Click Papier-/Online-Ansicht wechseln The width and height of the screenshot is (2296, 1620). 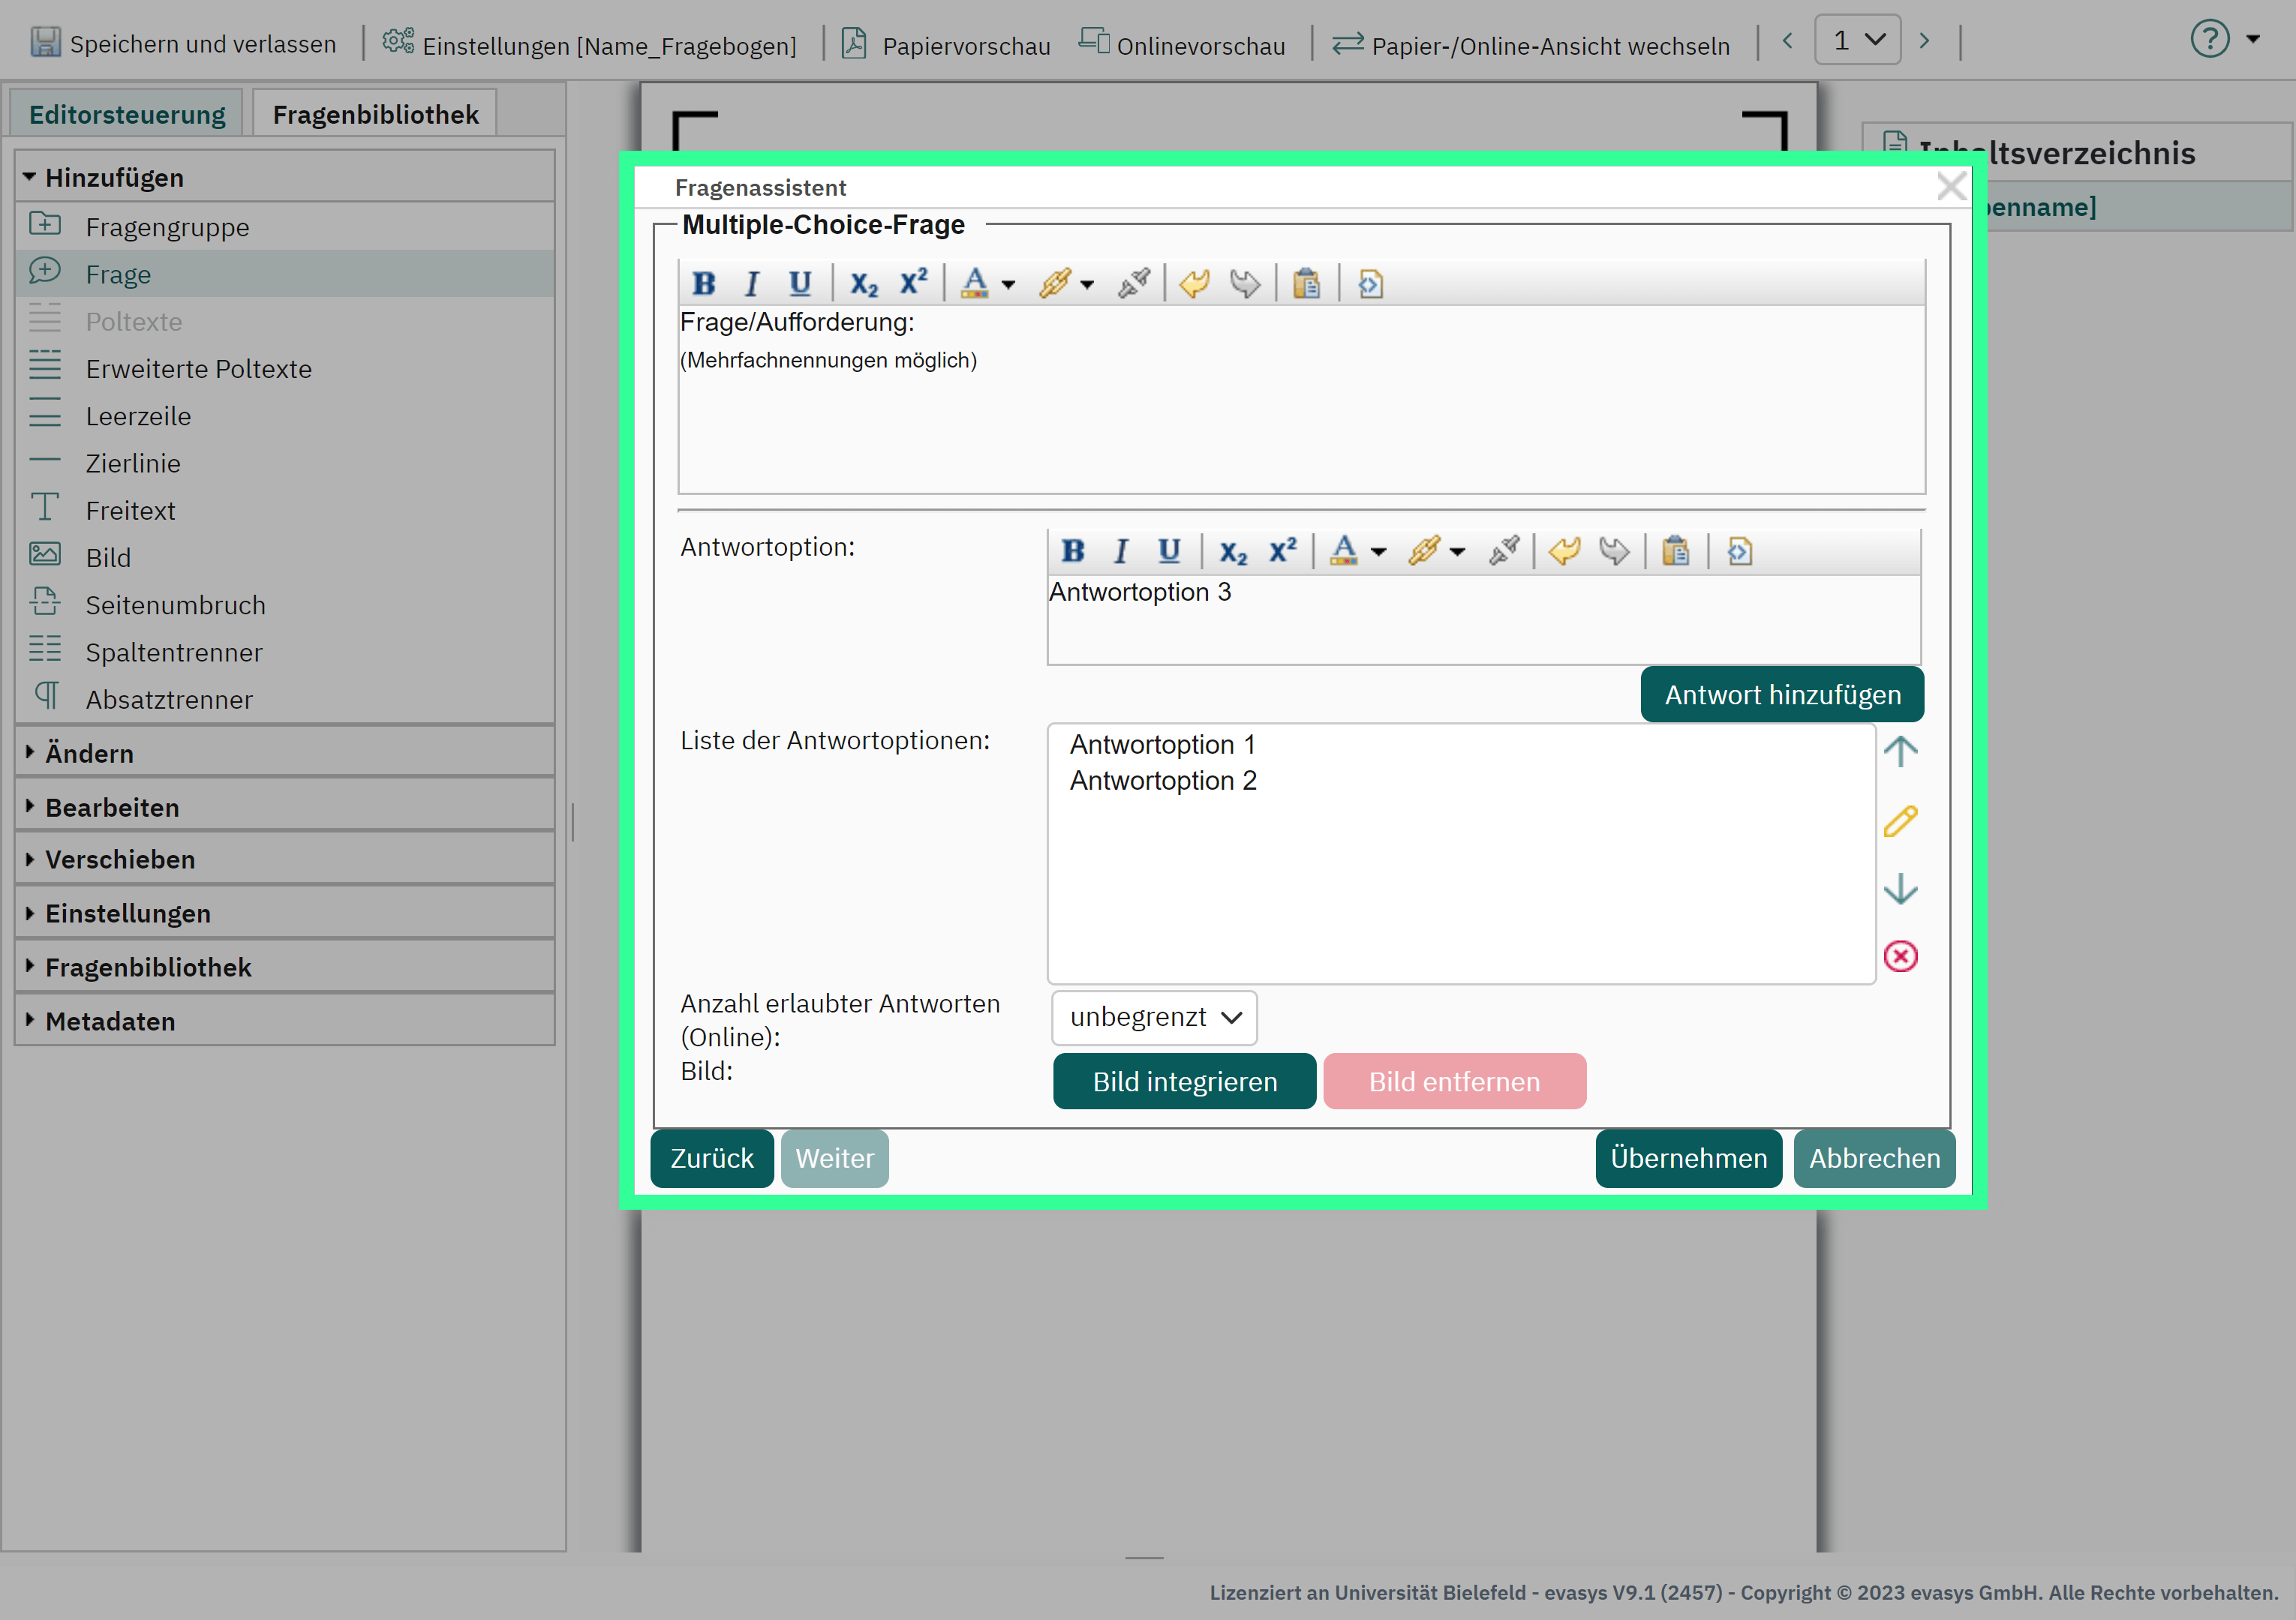tap(1531, 44)
